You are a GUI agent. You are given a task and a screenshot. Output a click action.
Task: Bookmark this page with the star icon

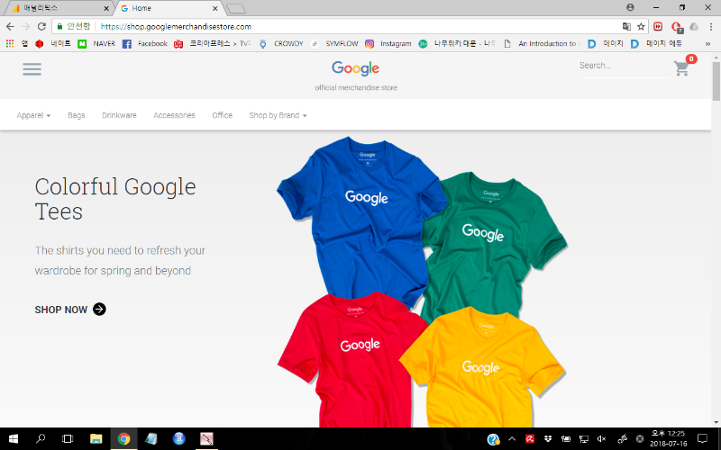point(641,27)
